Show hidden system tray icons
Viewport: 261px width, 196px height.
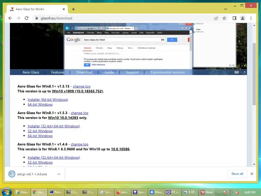[x=218, y=192]
